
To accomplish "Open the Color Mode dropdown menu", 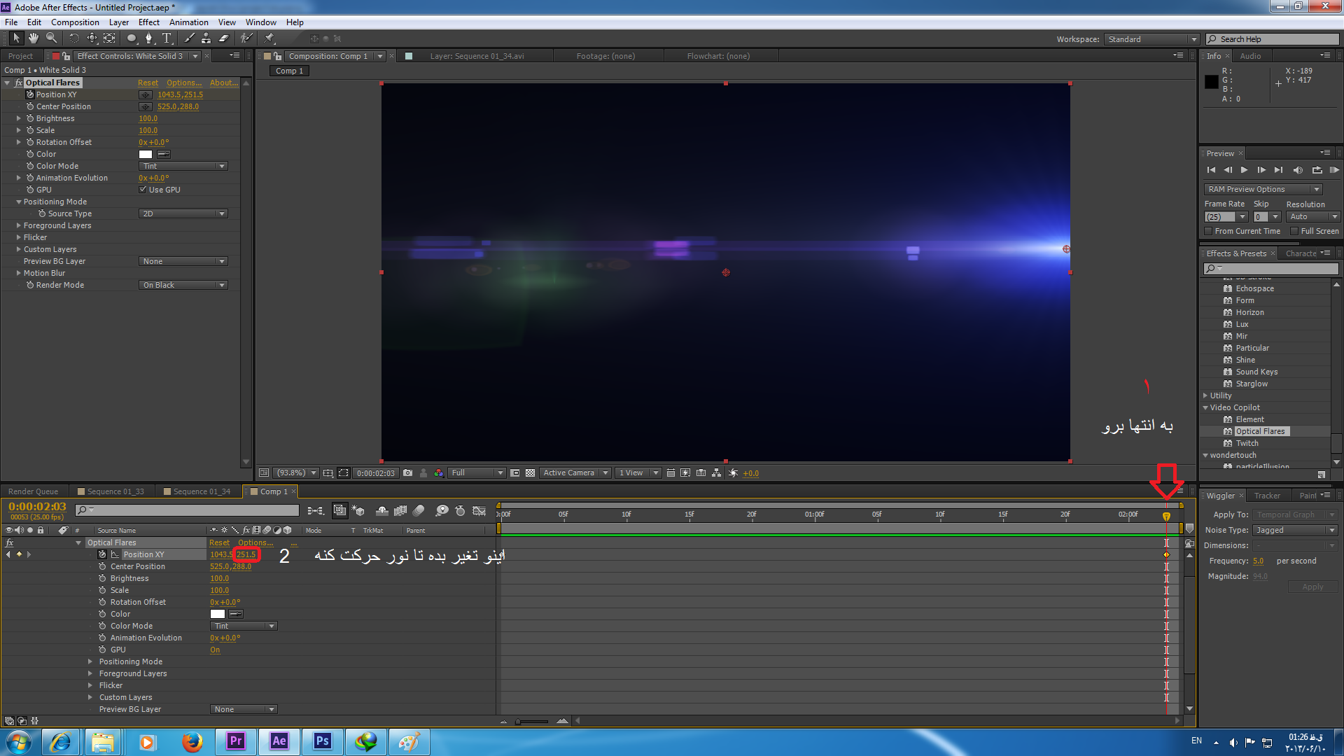I will 182,165.
